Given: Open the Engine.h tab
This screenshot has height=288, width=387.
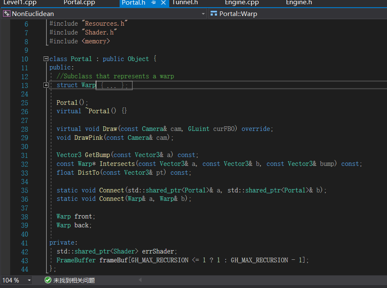Looking at the screenshot, I should tap(299, 3).
